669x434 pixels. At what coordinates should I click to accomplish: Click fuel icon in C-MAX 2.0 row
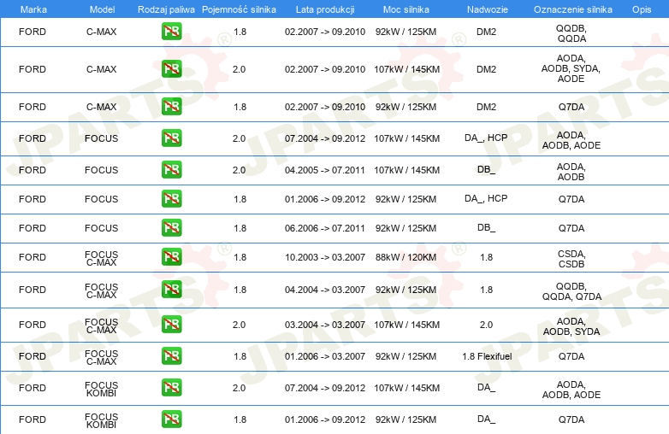(x=171, y=69)
